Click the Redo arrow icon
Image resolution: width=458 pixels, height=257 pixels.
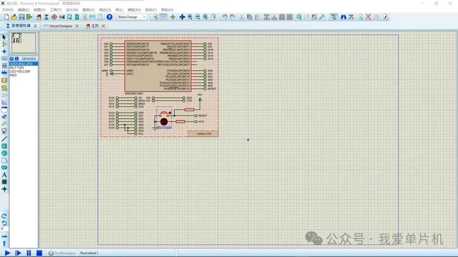(x=232, y=17)
